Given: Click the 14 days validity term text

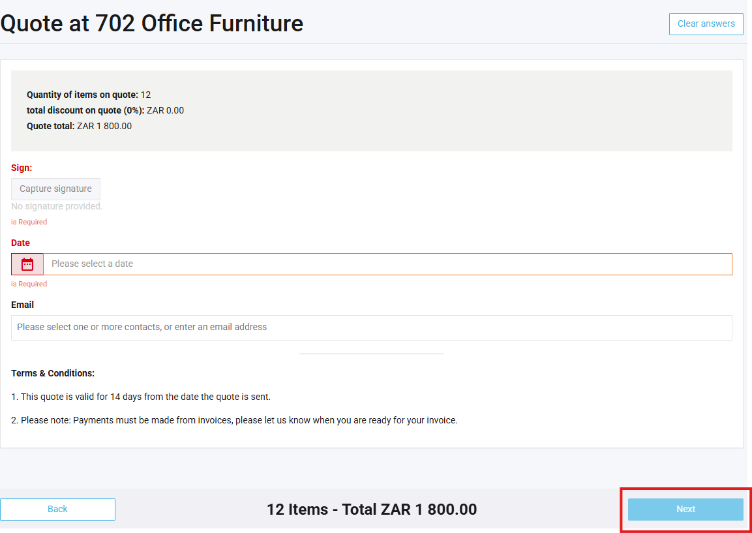Looking at the screenshot, I should coord(141,397).
